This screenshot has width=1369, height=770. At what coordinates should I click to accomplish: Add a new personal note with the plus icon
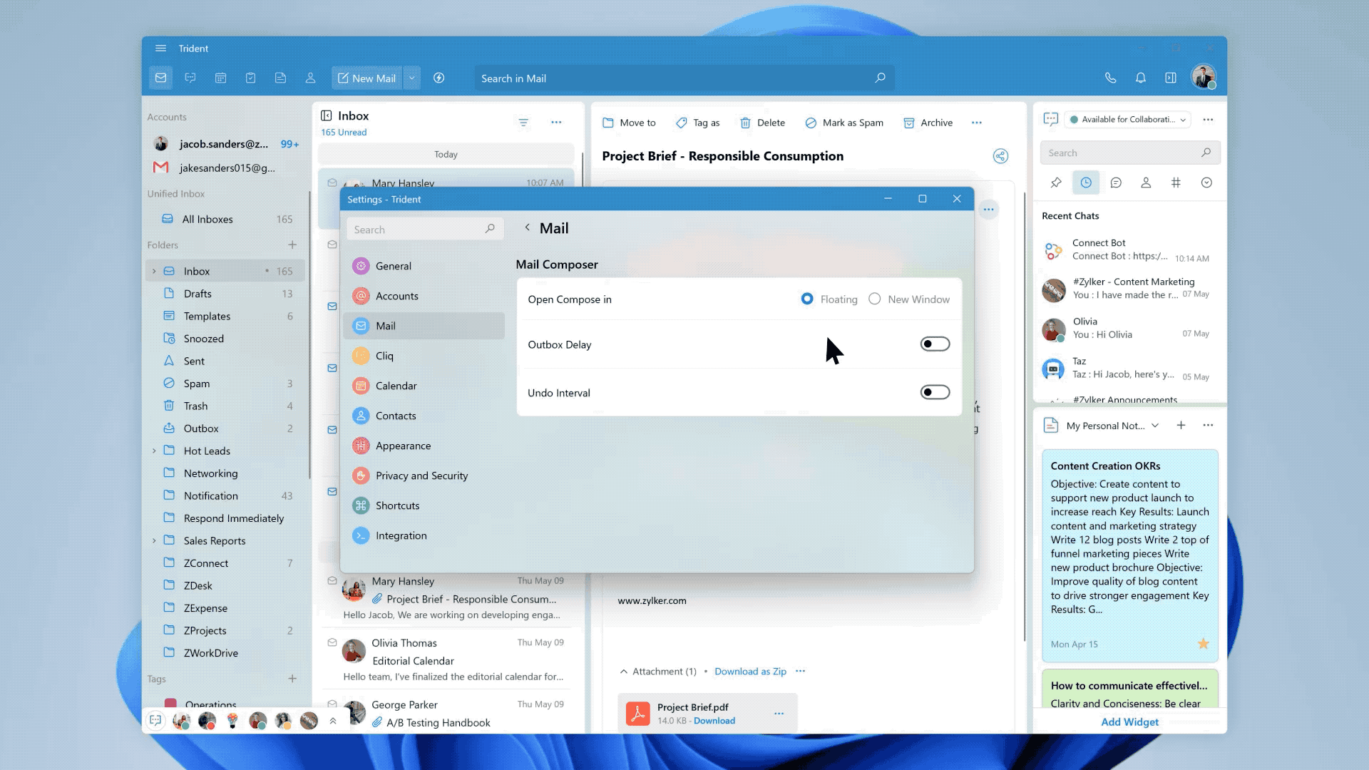tap(1181, 426)
